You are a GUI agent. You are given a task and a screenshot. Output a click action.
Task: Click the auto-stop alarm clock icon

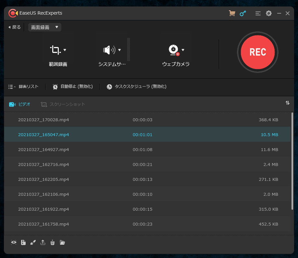coord(55,87)
